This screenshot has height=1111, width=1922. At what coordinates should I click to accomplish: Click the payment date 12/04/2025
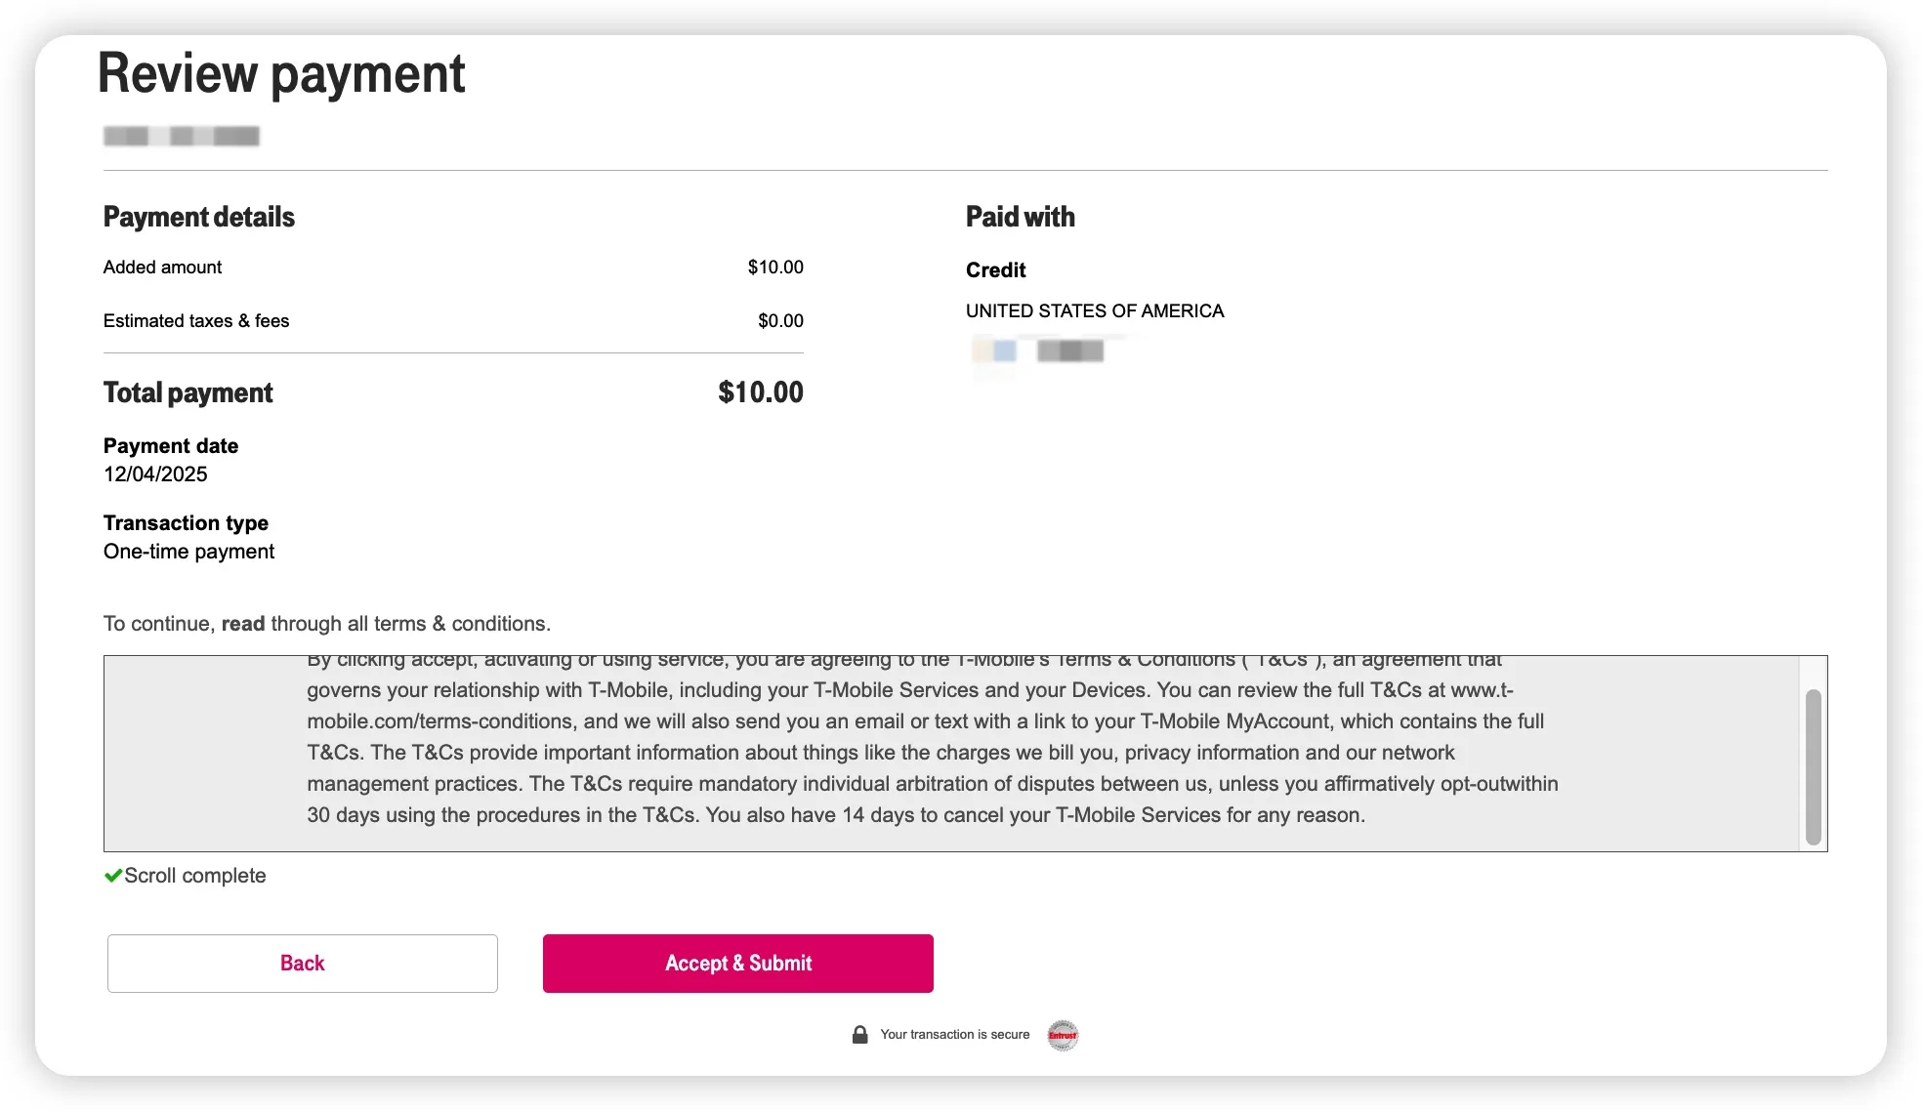[155, 474]
